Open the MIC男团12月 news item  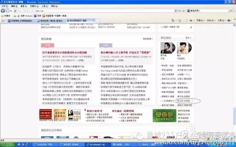click(65, 95)
